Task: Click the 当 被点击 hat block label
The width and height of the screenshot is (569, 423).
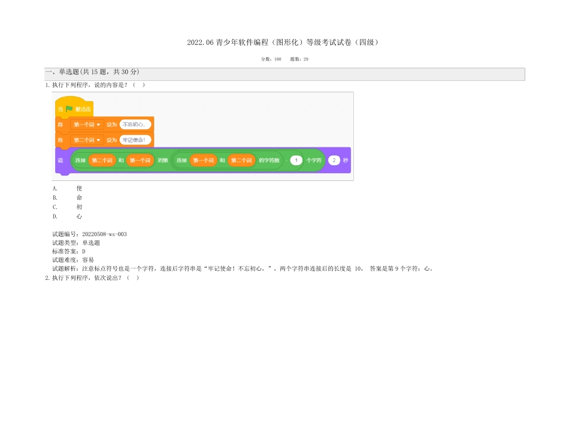Action: click(x=74, y=108)
